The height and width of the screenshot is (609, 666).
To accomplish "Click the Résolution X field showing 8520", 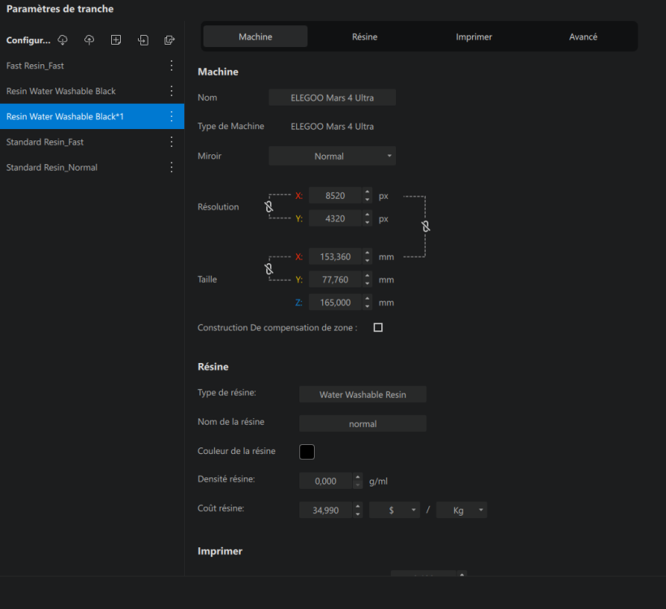I will 335,196.
